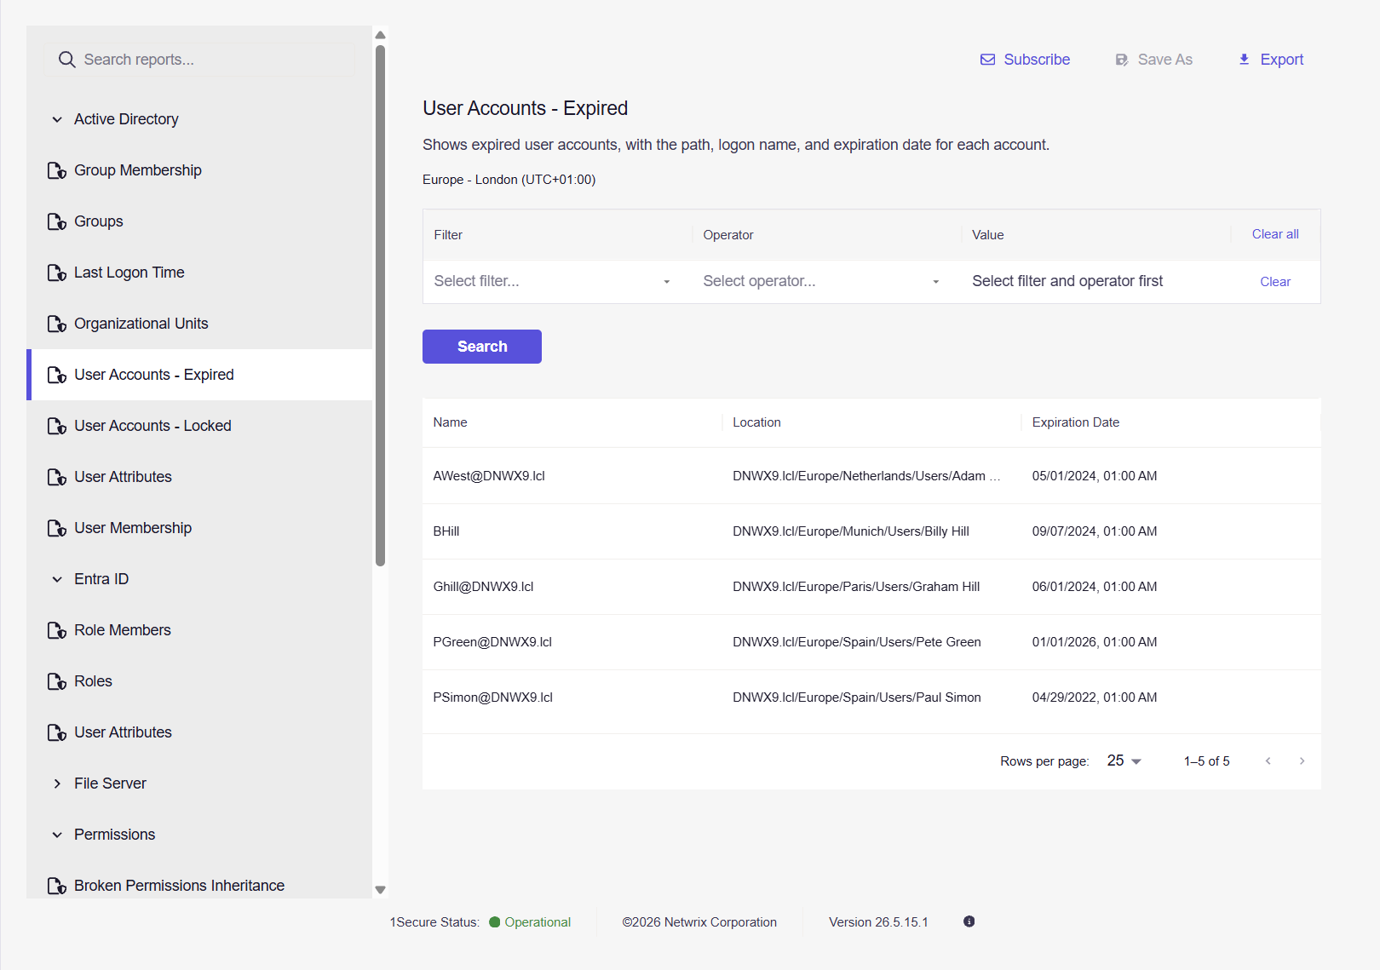Click the Group Membership report icon
Screen dimensions: 1380x970
pos(57,170)
